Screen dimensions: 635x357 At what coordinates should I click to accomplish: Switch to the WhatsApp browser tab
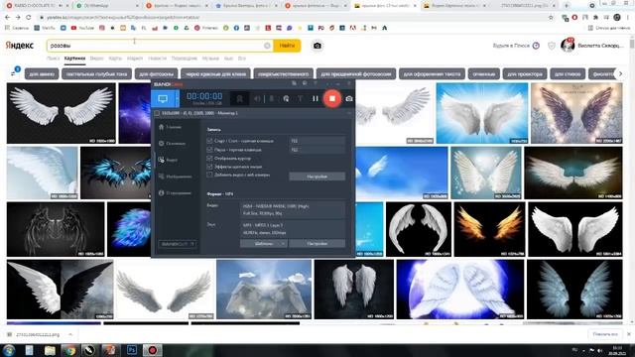tap(106, 6)
